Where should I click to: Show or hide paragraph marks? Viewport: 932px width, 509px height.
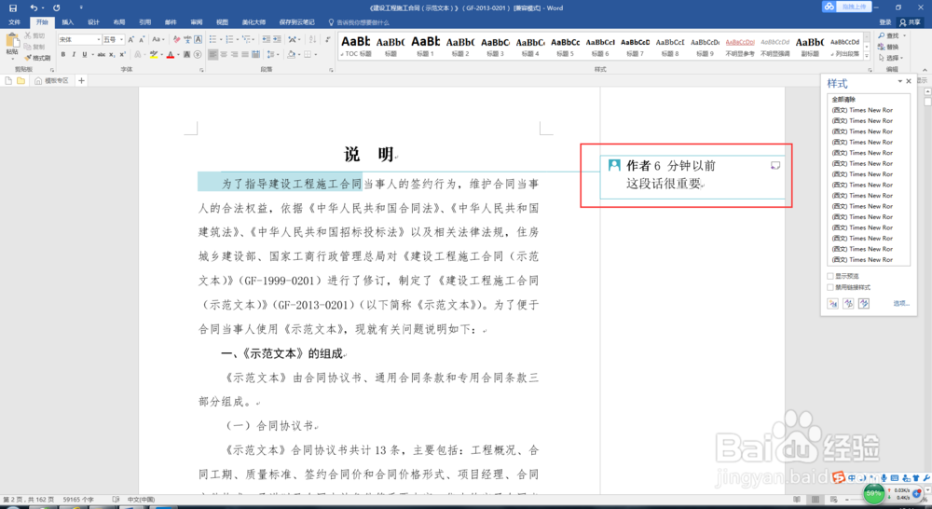coord(328,39)
